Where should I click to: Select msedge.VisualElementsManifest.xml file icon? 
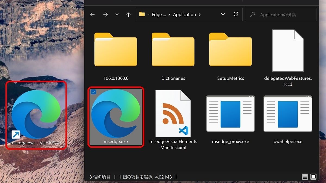pos(173,114)
